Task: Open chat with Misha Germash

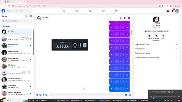Action: tap(16, 46)
